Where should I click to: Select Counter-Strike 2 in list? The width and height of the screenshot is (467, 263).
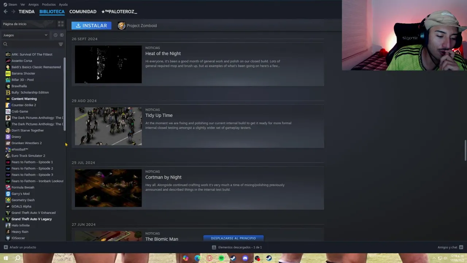[x=24, y=105]
